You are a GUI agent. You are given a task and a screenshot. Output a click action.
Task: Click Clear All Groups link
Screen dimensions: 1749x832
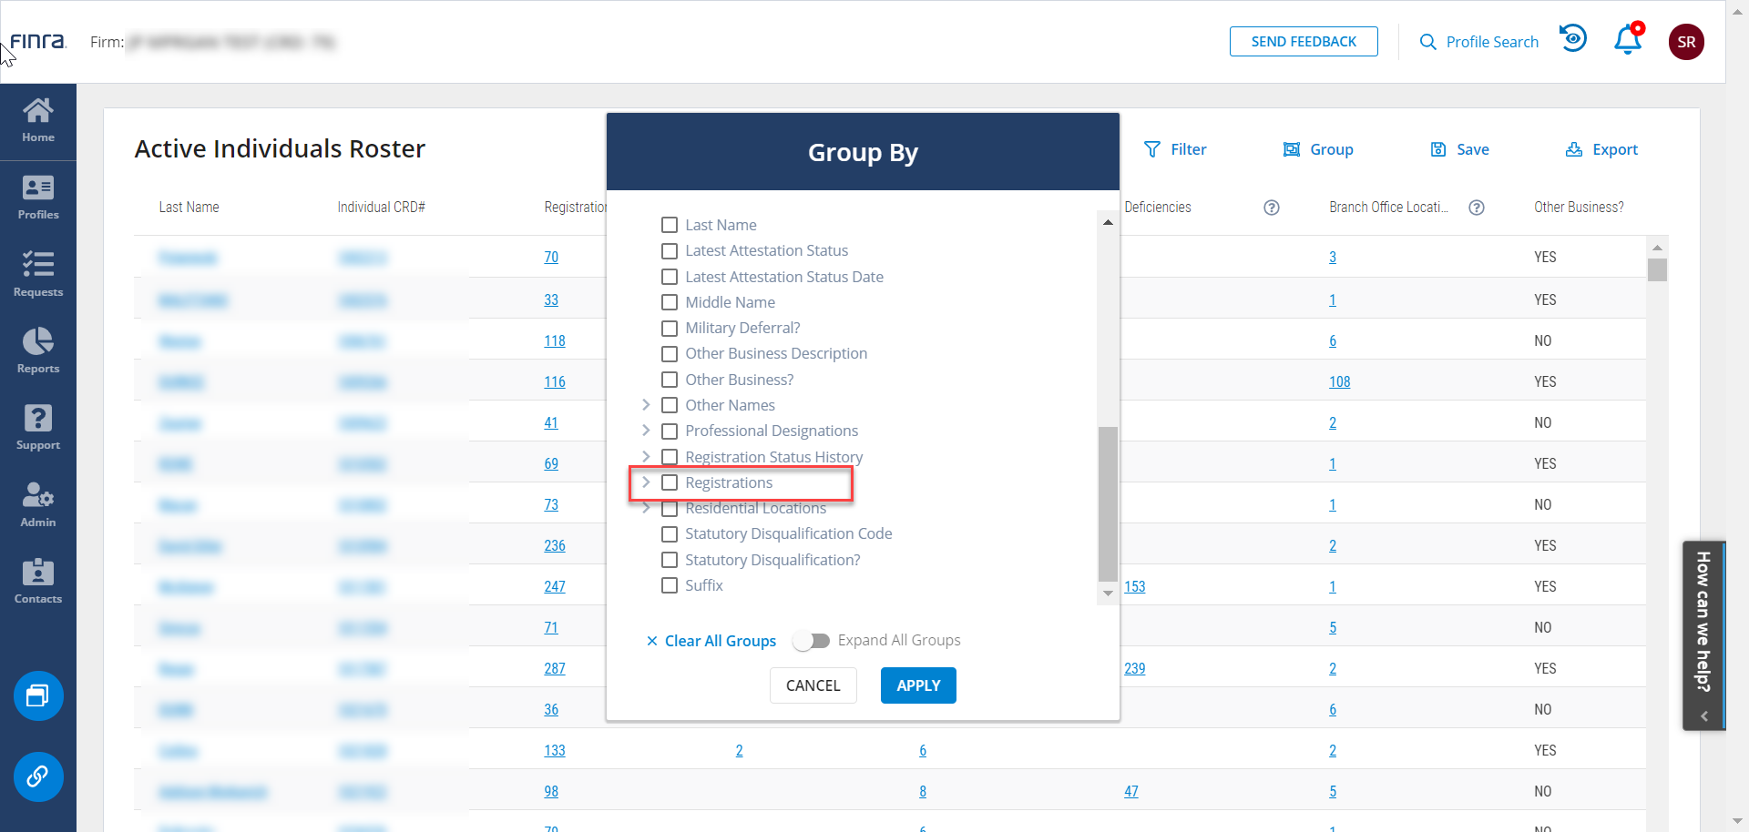(711, 641)
